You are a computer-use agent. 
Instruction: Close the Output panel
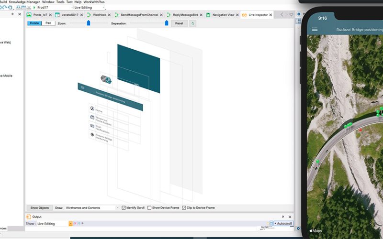[x=290, y=217]
